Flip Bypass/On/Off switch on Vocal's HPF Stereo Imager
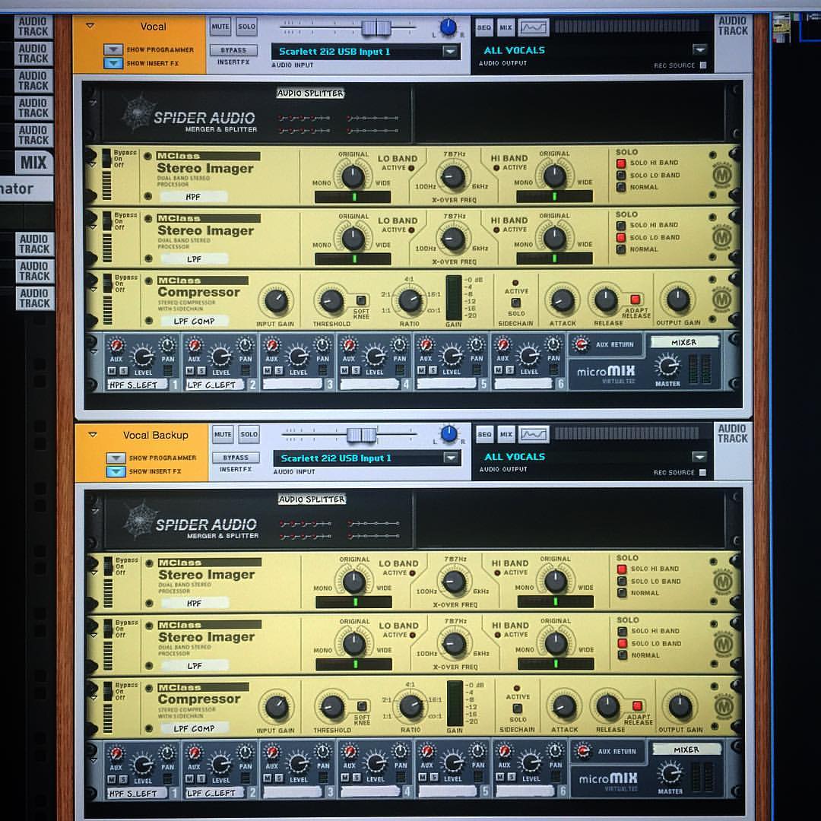821x821 pixels. tap(107, 159)
